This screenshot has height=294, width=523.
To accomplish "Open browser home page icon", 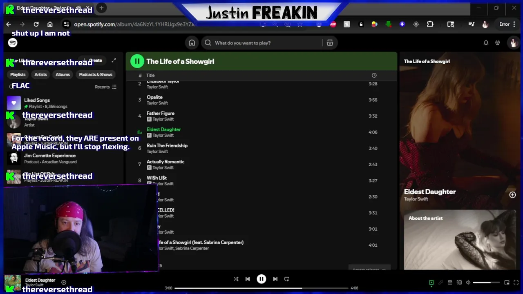I will point(50,24).
